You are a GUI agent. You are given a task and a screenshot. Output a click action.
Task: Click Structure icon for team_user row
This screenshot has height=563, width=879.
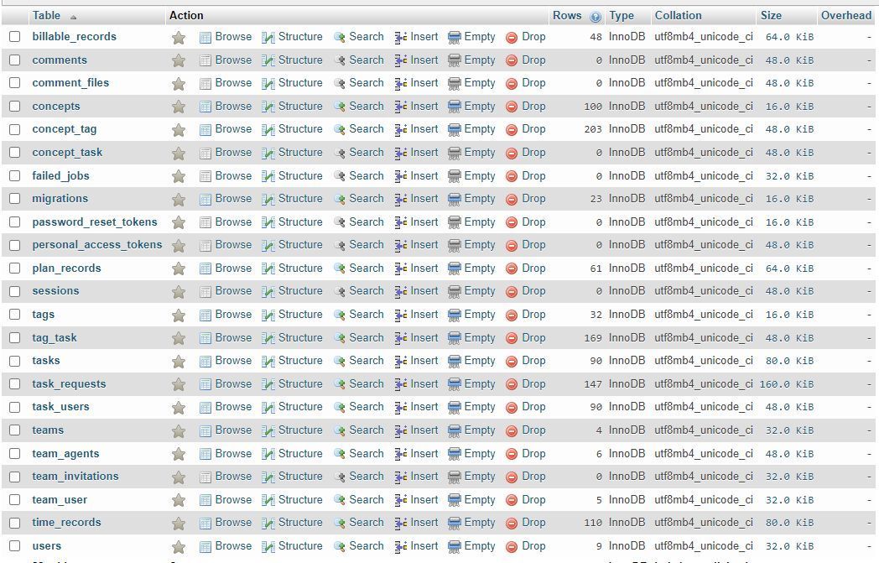(268, 501)
